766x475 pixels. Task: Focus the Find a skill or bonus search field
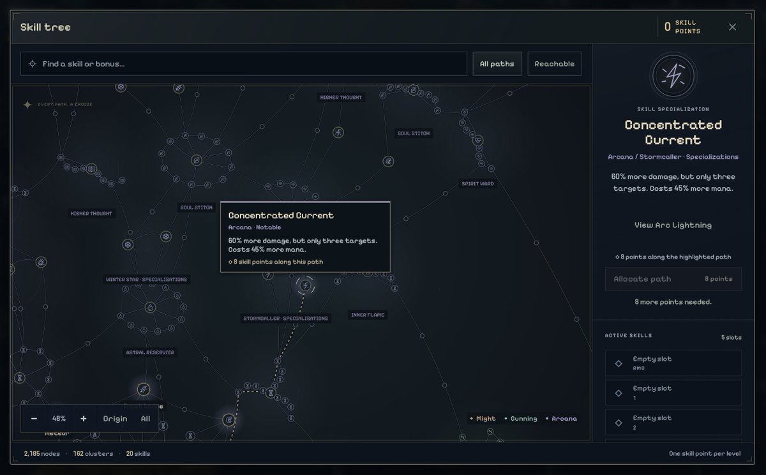click(244, 64)
